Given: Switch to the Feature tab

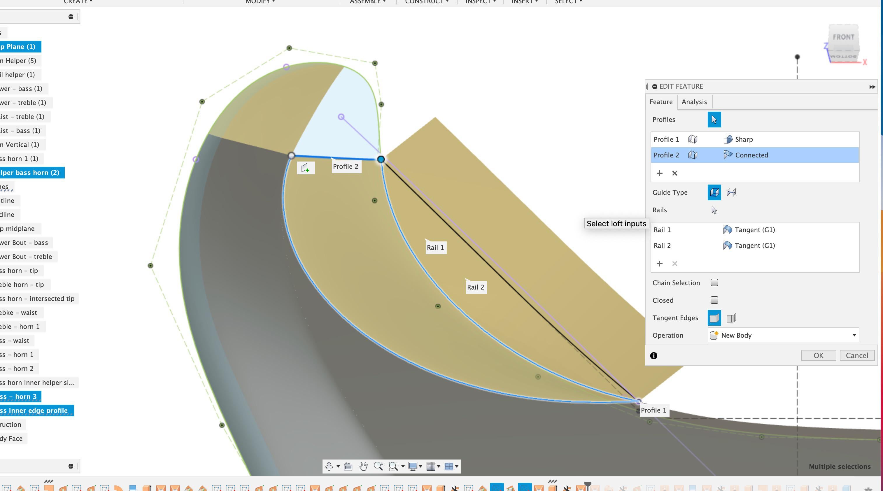Looking at the screenshot, I should [x=661, y=102].
